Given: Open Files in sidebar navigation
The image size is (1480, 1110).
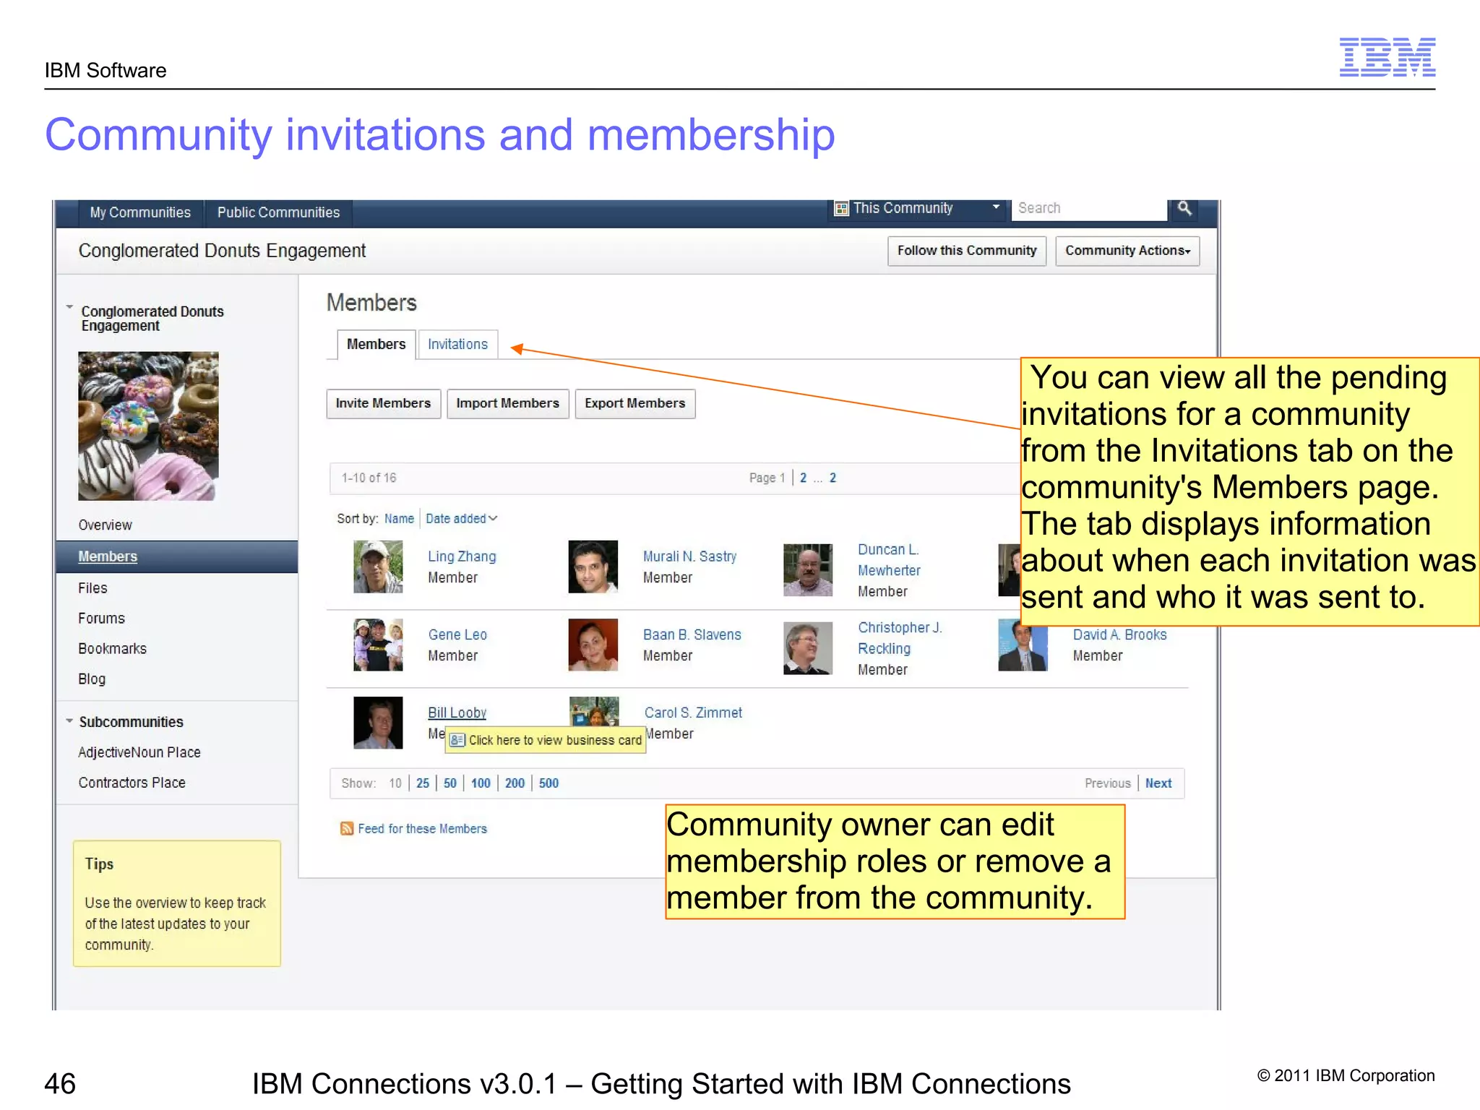Looking at the screenshot, I should click(x=92, y=588).
